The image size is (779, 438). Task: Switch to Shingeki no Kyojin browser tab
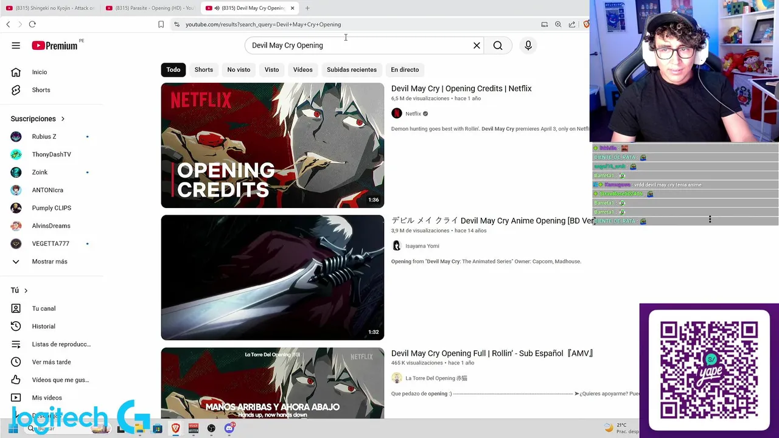(50, 8)
